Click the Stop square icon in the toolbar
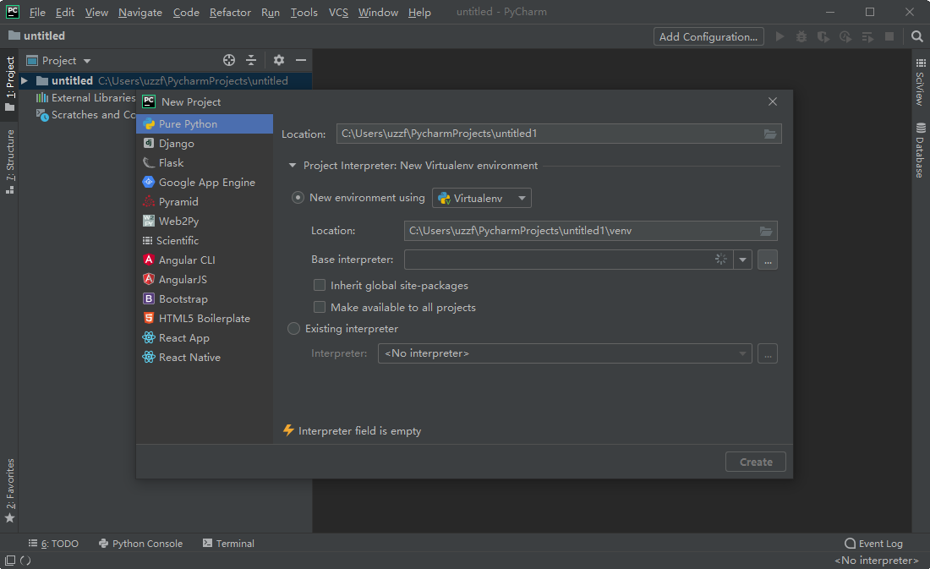 [x=889, y=37]
